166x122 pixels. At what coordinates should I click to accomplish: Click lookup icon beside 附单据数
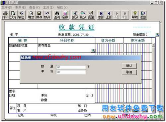[x=157, y=35]
